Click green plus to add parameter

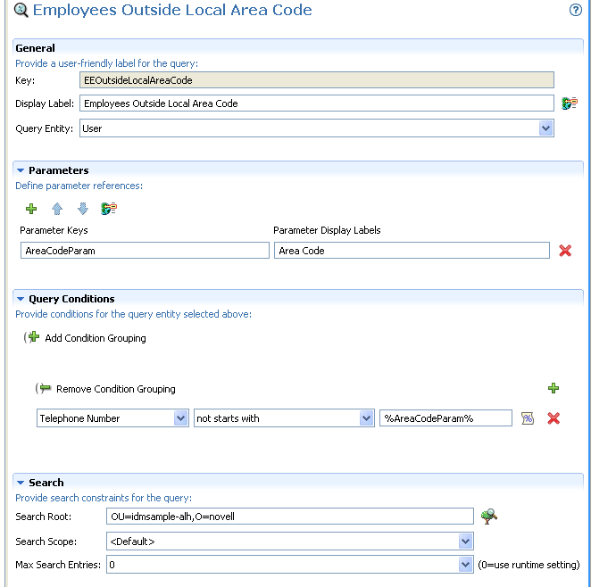[32, 209]
